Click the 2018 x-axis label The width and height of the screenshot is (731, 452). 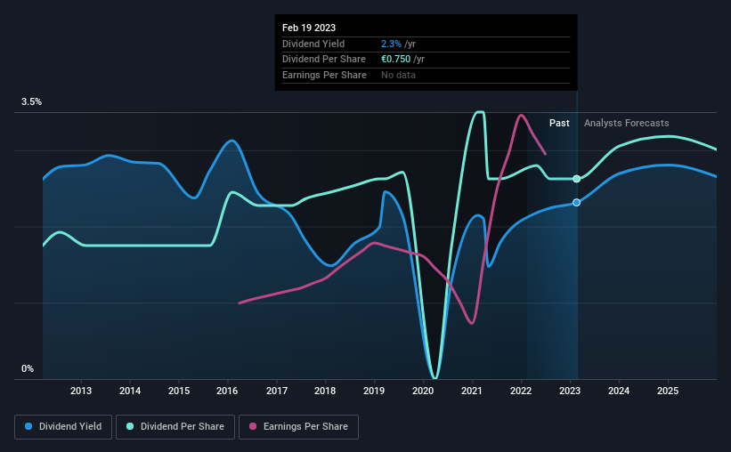click(x=325, y=391)
